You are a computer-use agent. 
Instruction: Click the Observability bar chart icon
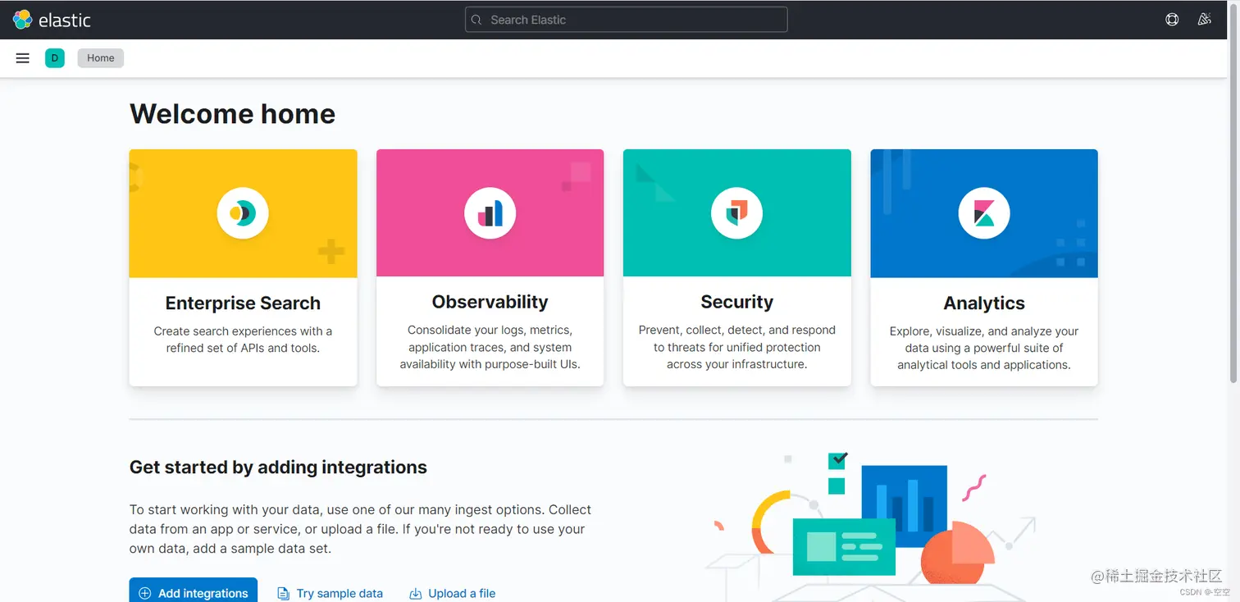(490, 213)
